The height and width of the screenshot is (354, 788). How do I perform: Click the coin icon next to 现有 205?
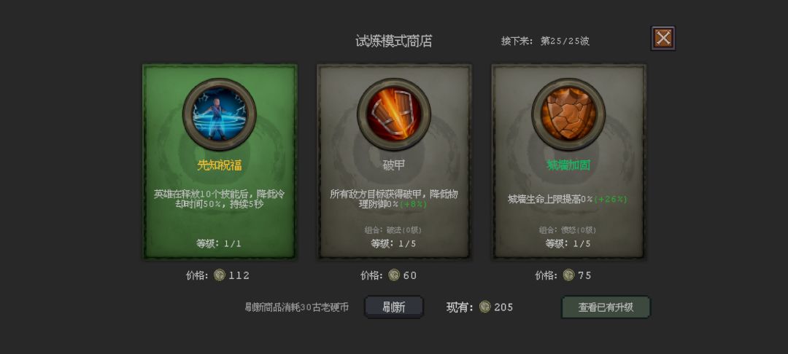click(x=484, y=307)
